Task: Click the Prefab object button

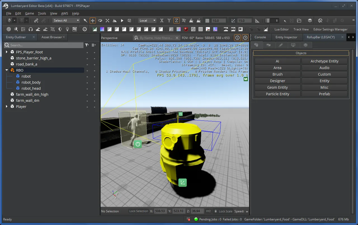Action: 324,94
